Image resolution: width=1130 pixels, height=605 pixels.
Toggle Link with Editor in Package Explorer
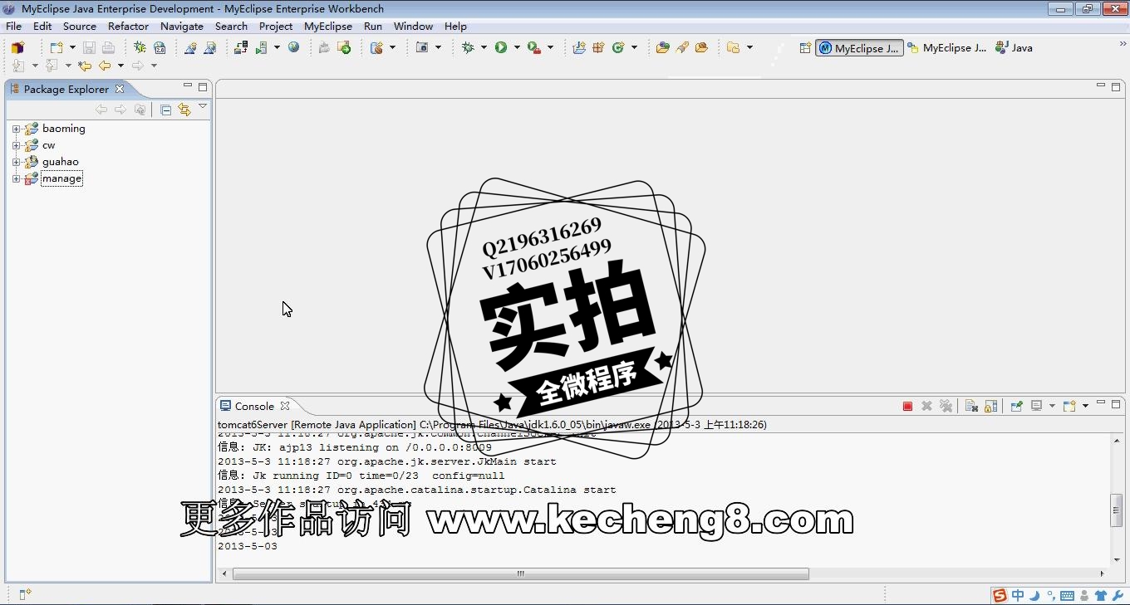click(184, 110)
